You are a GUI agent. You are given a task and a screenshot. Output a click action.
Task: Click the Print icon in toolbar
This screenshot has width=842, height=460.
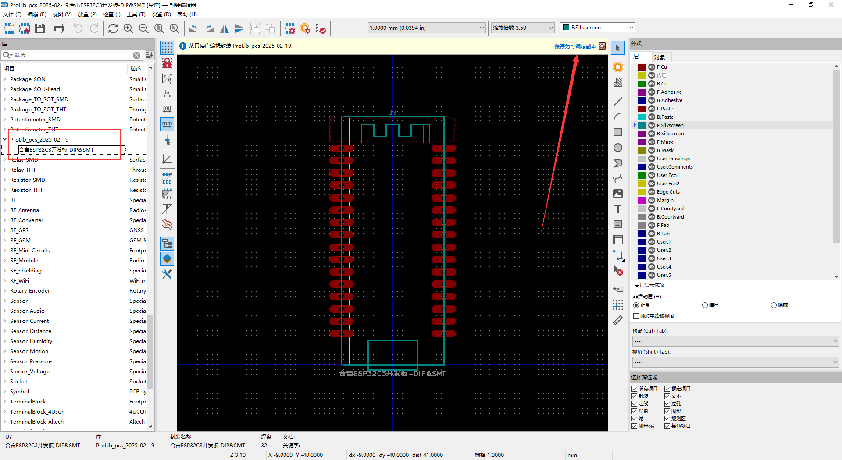[x=59, y=28]
